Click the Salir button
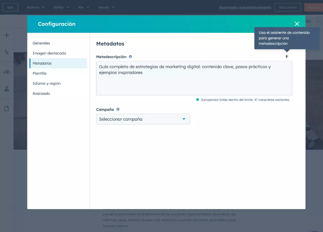This screenshot has width=323, height=232. (x=10, y=7)
